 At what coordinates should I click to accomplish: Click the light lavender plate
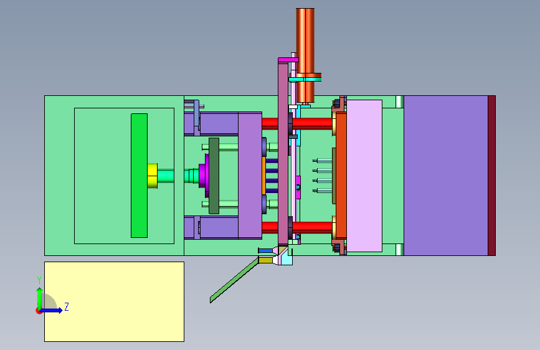coord(364,176)
